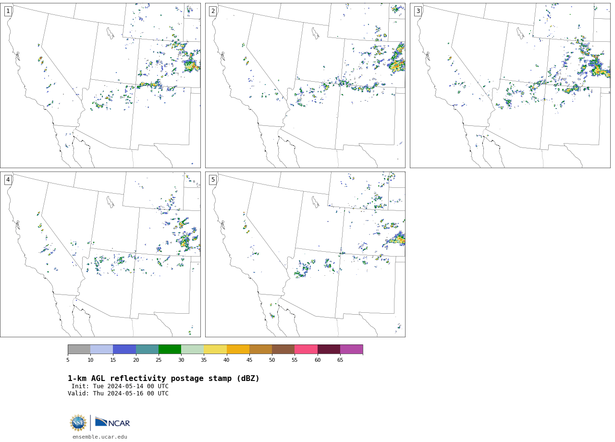Click the yellow 35-40 dBZ swatch
The height and width of the screenshot is (442, 615).
pyautogui.click(x=215, y=349)
